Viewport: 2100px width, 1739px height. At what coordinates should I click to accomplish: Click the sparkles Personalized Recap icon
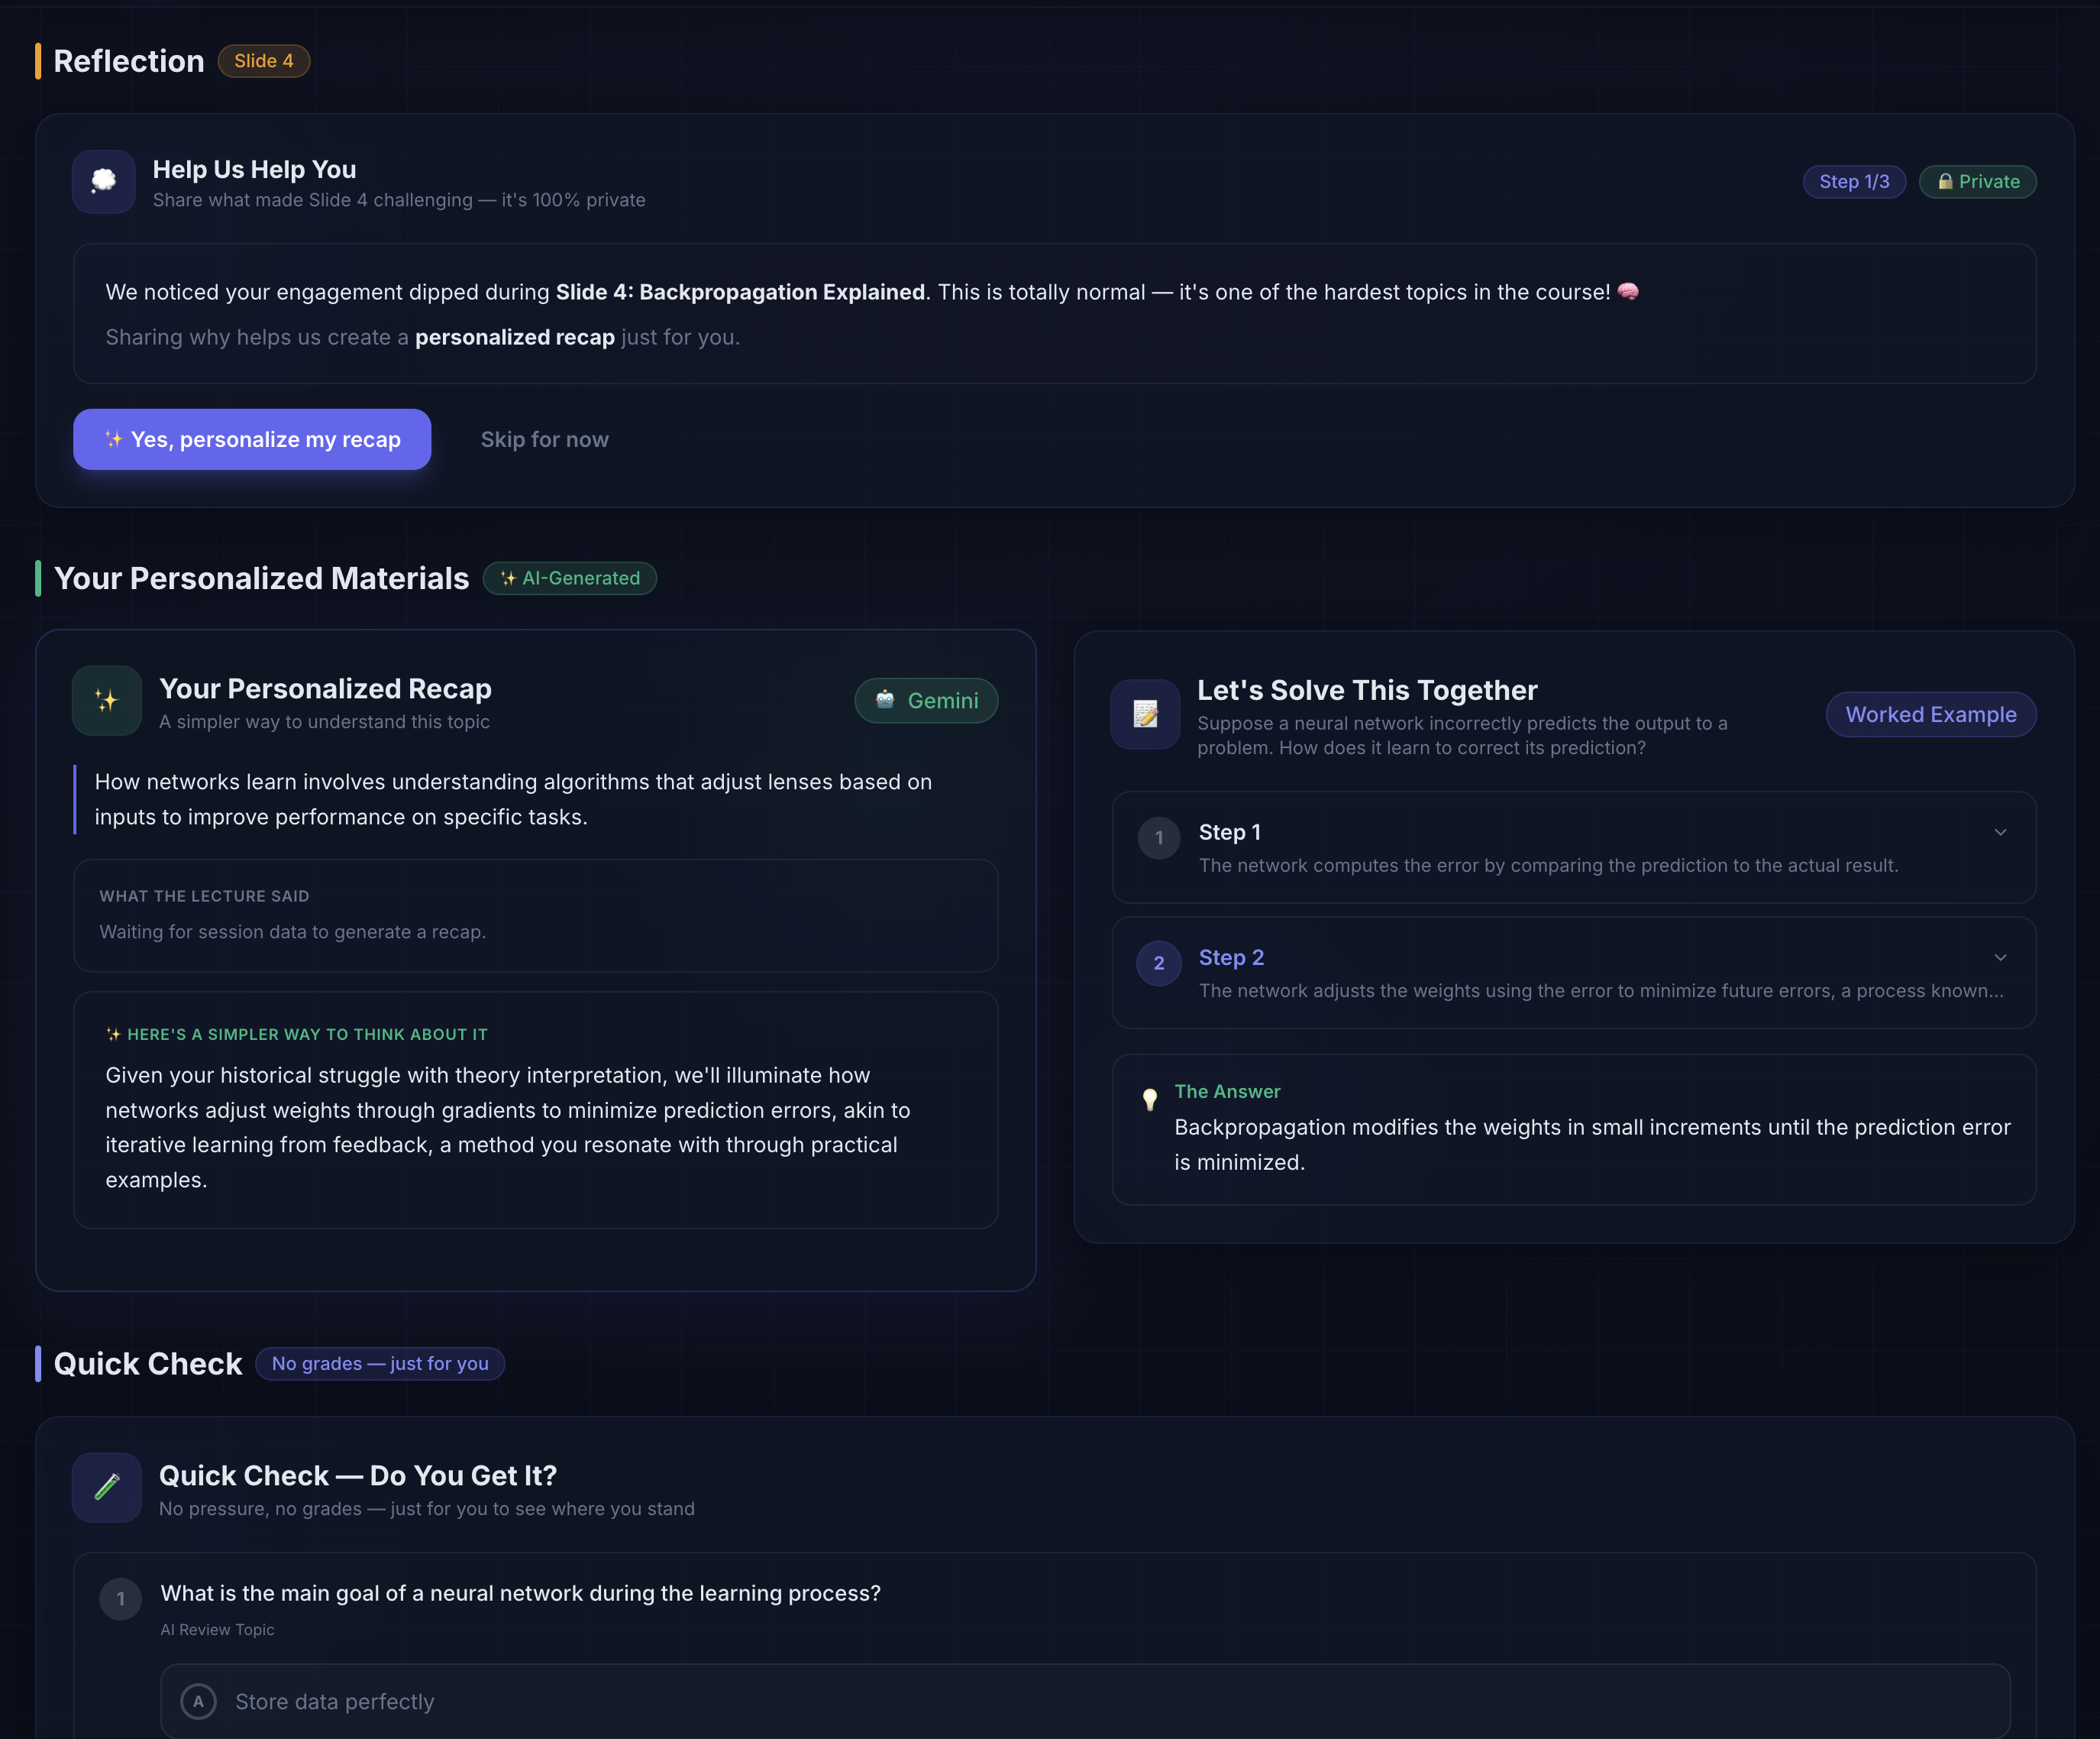(x=107, y=701)
